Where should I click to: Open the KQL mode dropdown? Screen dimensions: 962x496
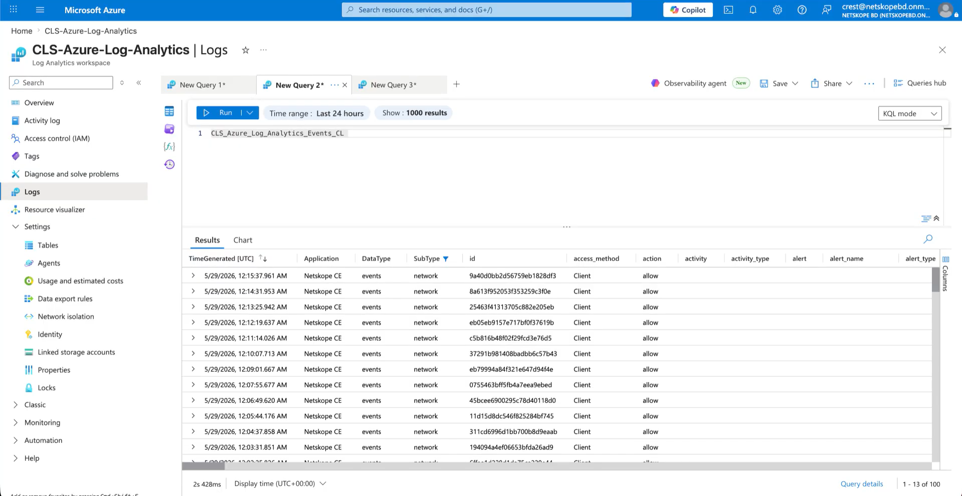pyautogui.click(x=910, y=113)
